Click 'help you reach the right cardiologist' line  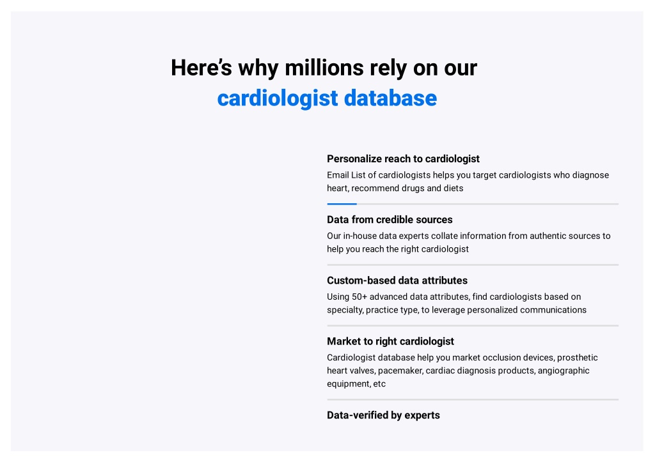pyautogui.click(x=398, y=249)
